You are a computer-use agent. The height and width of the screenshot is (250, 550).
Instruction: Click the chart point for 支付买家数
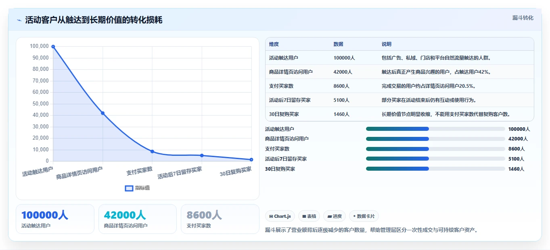pyautogui.click(x=152, y=151)
